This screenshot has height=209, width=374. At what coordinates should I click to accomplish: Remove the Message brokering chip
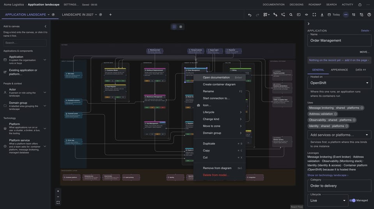[x=362, y=108]
